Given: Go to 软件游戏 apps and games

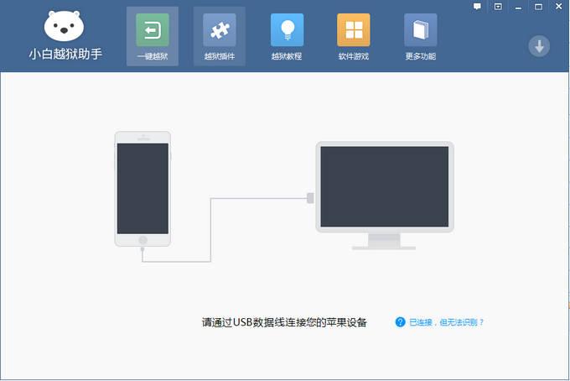Looking at the screenshot, I should [x=353, y=36].
